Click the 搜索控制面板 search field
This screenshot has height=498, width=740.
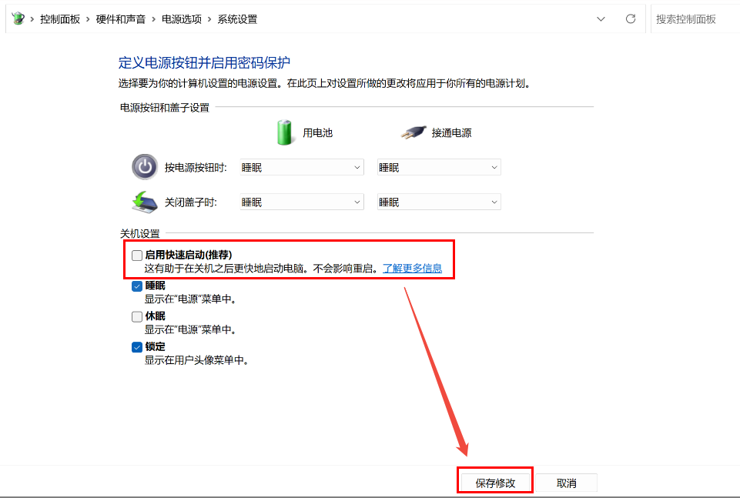pos(694,19)
